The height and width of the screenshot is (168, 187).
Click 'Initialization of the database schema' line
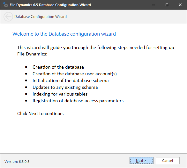(71, 80)
